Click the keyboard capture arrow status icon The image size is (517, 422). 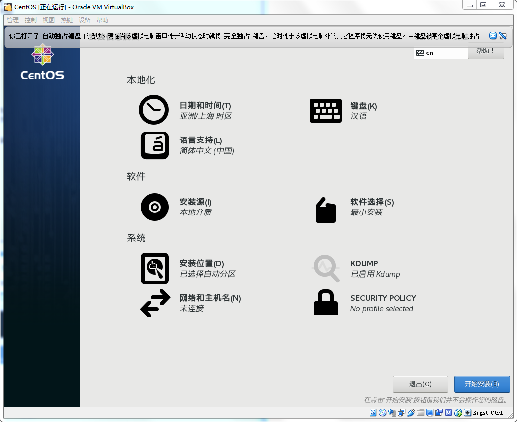pos(468,413)
